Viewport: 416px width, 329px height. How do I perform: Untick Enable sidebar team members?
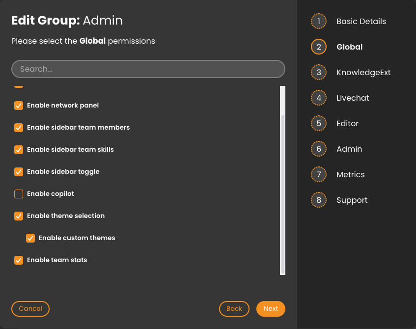click(19, 128)
